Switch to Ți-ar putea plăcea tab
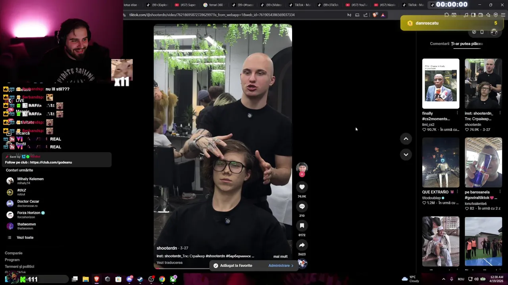Viewport: 508px width, 285px height. tap(467, 44)
